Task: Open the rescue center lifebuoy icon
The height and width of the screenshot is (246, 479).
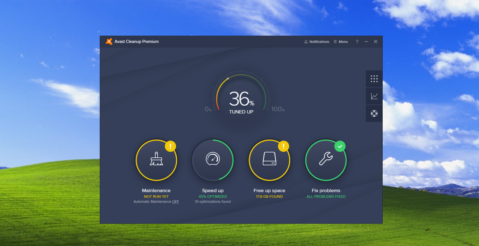Action: pos(374,113)
